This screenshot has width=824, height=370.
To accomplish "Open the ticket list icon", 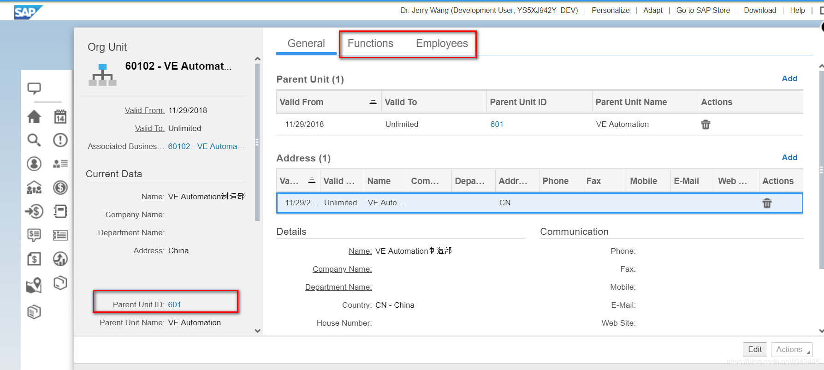I will (x=60, y=235).
